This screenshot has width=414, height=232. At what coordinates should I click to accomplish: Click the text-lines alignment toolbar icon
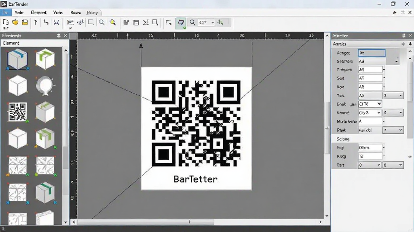[70, 23]
